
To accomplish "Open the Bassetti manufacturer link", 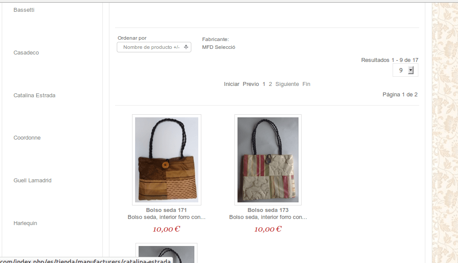I will point(24,10).
